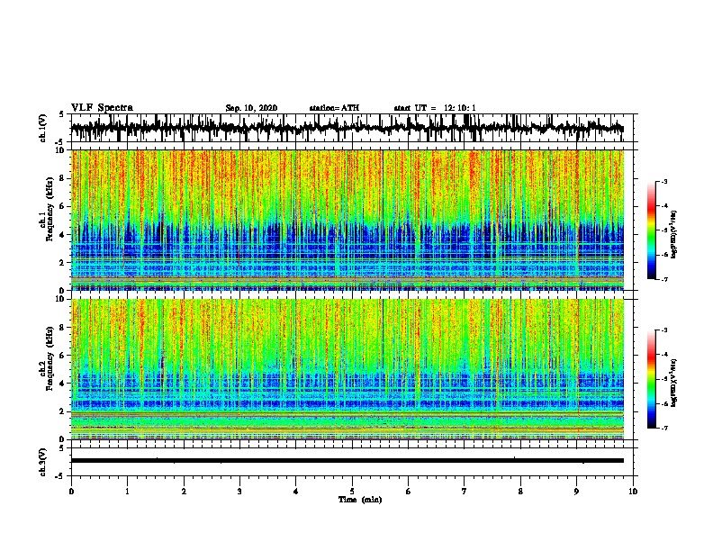
Task: Click time axis tick label '3'
Action: coord(239,491)
